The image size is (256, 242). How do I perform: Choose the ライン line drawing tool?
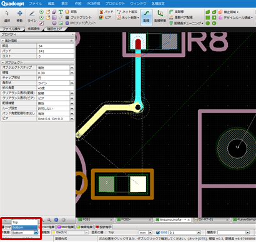32,16
